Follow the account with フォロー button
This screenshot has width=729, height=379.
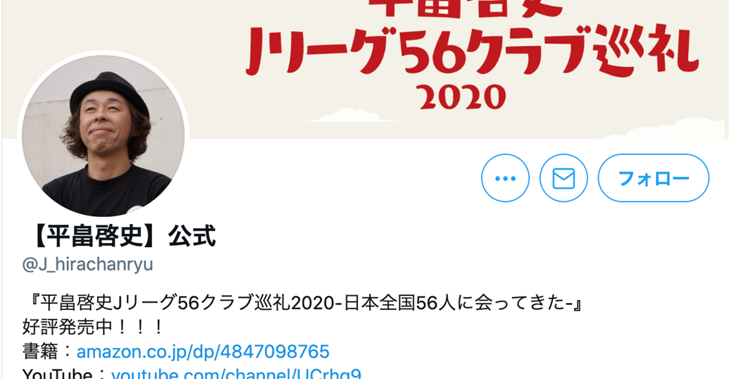pyautogui.click(x=653, y=178)
